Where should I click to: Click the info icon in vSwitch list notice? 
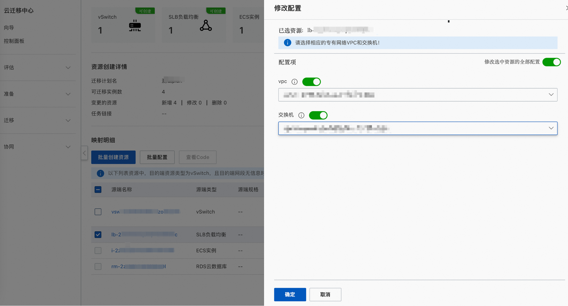click(100, 173)
